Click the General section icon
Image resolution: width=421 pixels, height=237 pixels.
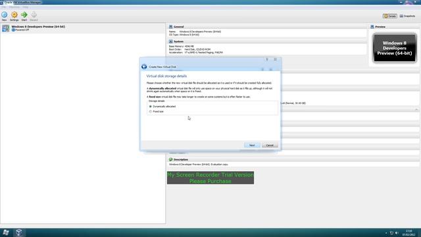point(171,26)
